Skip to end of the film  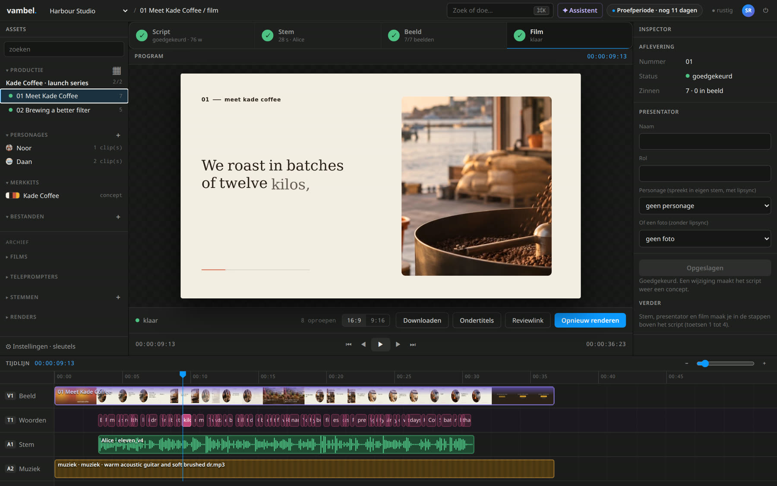pyautogui.click(x=413, y=344)
